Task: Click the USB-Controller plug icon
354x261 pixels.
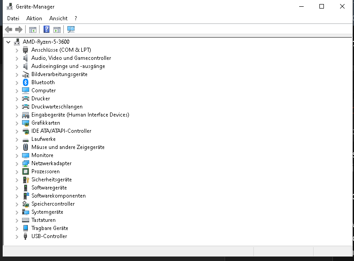Action: tap(26, 236)
